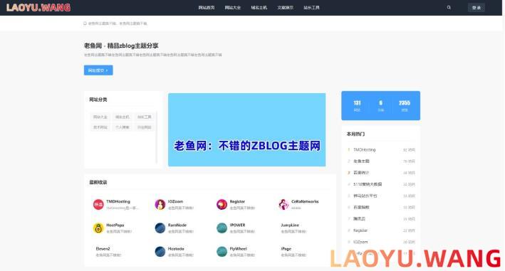Viewport: 505px width, 271px height.
Task: Open FlyWheel site icon
Action: [x=222, y=251]
